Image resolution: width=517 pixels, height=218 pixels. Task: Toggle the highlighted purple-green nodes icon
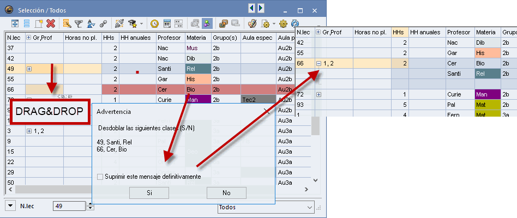coord(207,23)
